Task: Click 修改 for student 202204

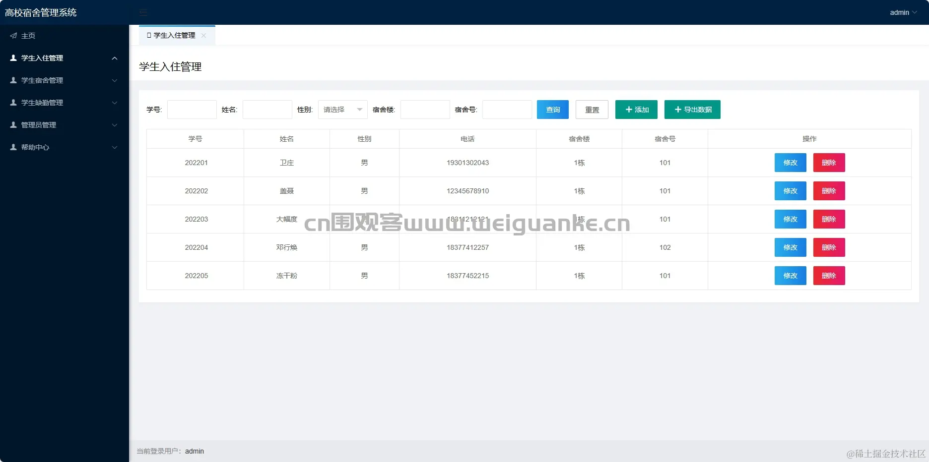Action: coord(791,247)
